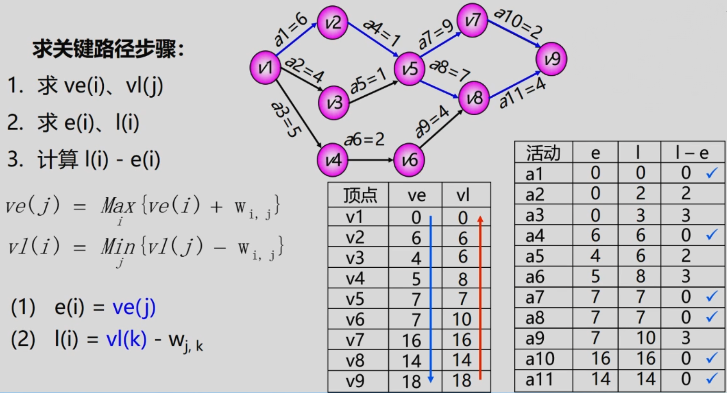Click the checkmark in row a1
The image size is (727, 393).
(x=712, y=173)
